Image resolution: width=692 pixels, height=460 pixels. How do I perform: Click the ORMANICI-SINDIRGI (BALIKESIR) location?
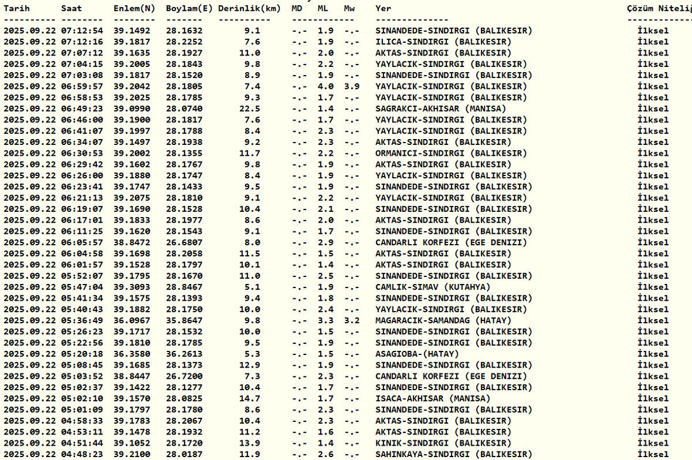pos(450,153)
